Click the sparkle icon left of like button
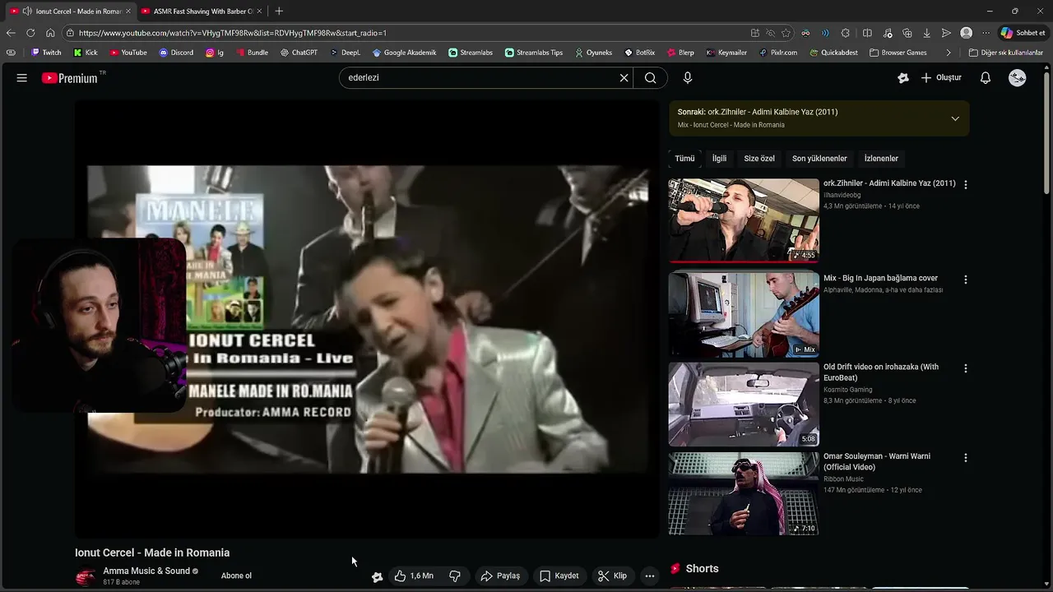Screen dimensions: 1053x592 tap(377, 576)
